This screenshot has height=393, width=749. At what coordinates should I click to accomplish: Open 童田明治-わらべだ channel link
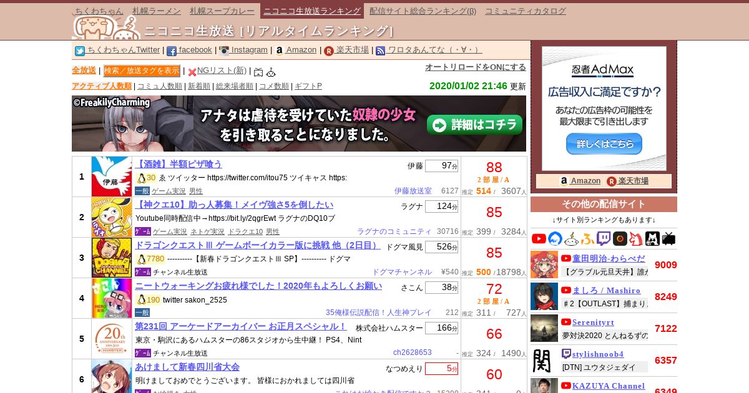pos(609,258)
